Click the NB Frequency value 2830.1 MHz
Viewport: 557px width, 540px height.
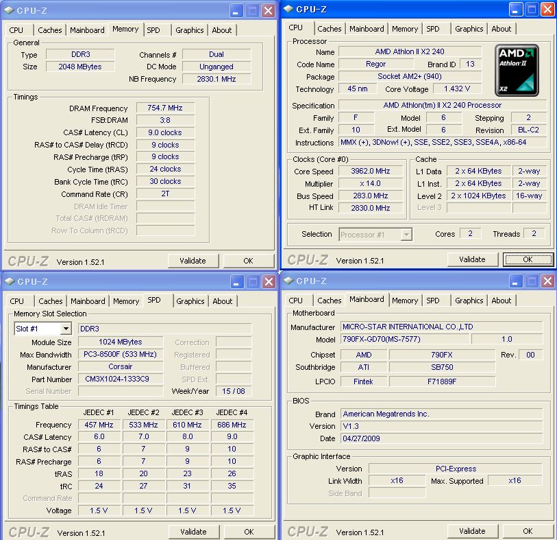216,79
